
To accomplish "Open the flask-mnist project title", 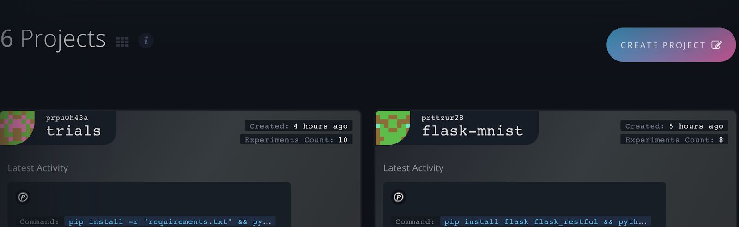I will click(x=472, y=131).
